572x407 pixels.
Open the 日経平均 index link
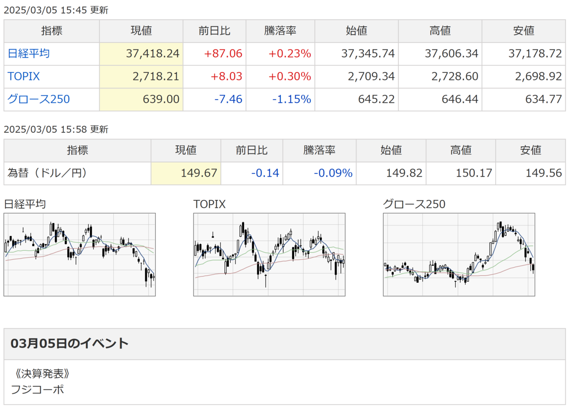28,54
